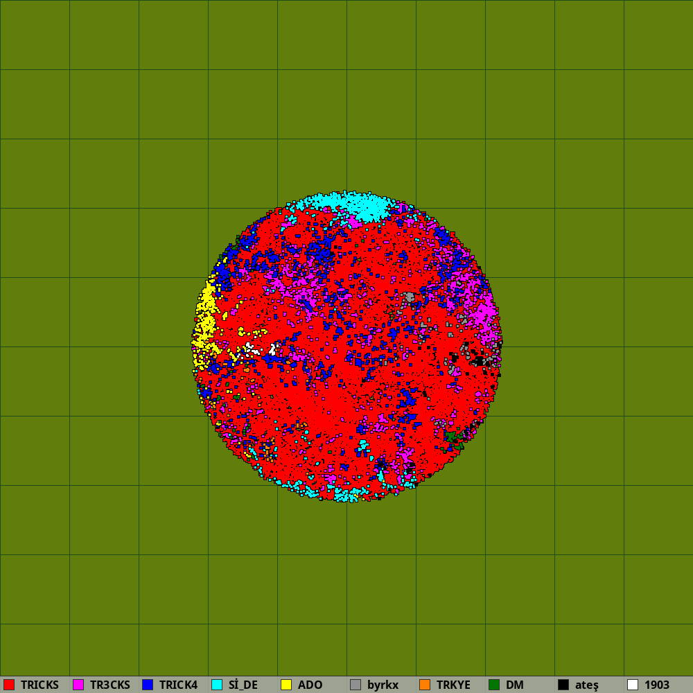Viewport: 693px width, 693px height.
Task: Click the white cluster inside the map
Action: [x=261, y=349]
